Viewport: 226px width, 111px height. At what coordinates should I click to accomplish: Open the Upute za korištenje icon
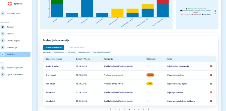tap(2, 74)
